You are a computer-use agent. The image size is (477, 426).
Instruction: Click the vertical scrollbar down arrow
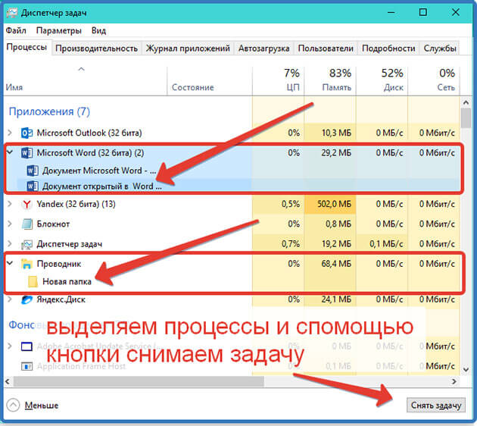click(x=466, y=370)
